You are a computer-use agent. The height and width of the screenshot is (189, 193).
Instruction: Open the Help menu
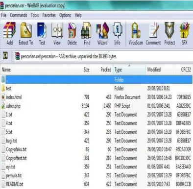coord(78,16)
